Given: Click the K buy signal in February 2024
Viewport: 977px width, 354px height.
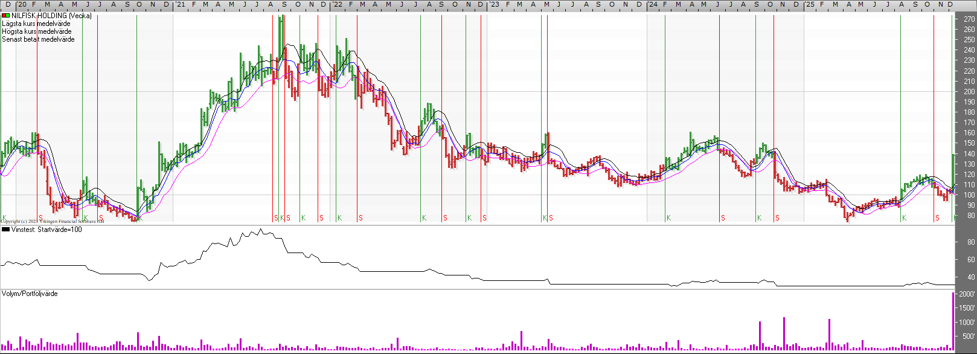Looking at the screenshot, I should pos(668,218).
